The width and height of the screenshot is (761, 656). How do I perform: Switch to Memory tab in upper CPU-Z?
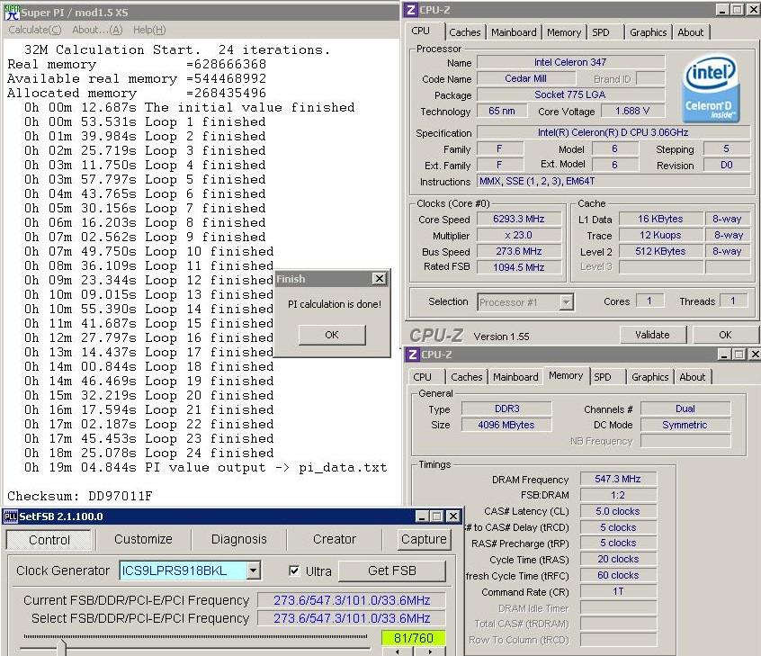click(x=563, y=32)
